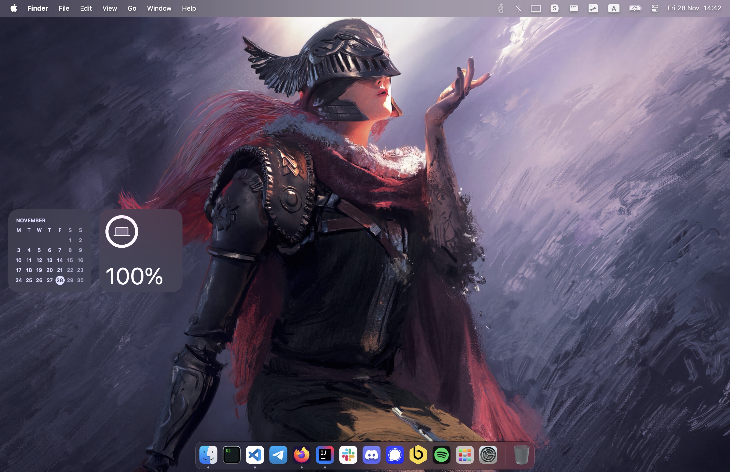The image size is (730, 472).
Task: Click the 100% battery widget
Action: 141,251
